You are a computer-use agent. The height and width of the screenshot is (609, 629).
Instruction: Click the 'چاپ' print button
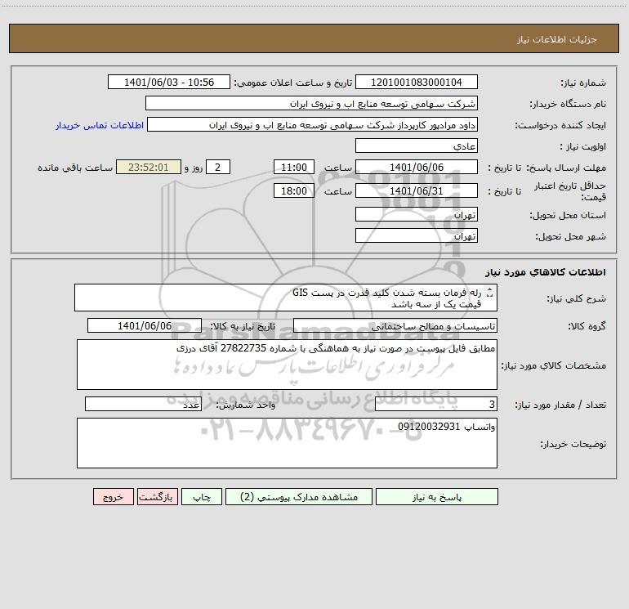tap(202, 497)
